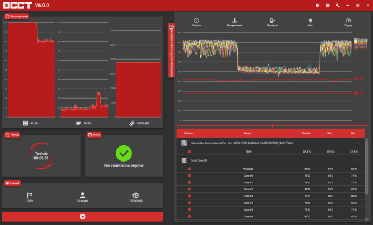The height and width of the screenshot is (225, 373).
Task: Open the info (about) icon in title bar
Action: (x=317, y=5)
